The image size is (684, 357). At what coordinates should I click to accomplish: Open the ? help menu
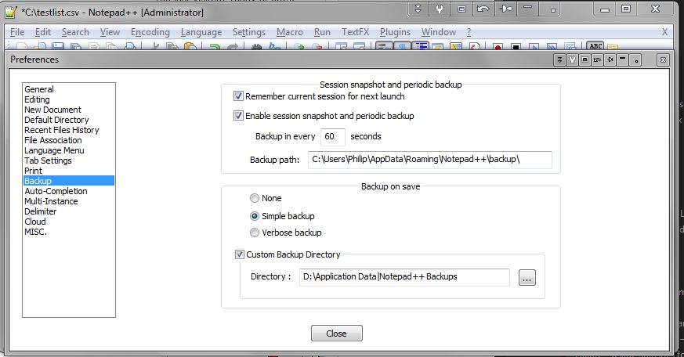(x=469, y=32)
